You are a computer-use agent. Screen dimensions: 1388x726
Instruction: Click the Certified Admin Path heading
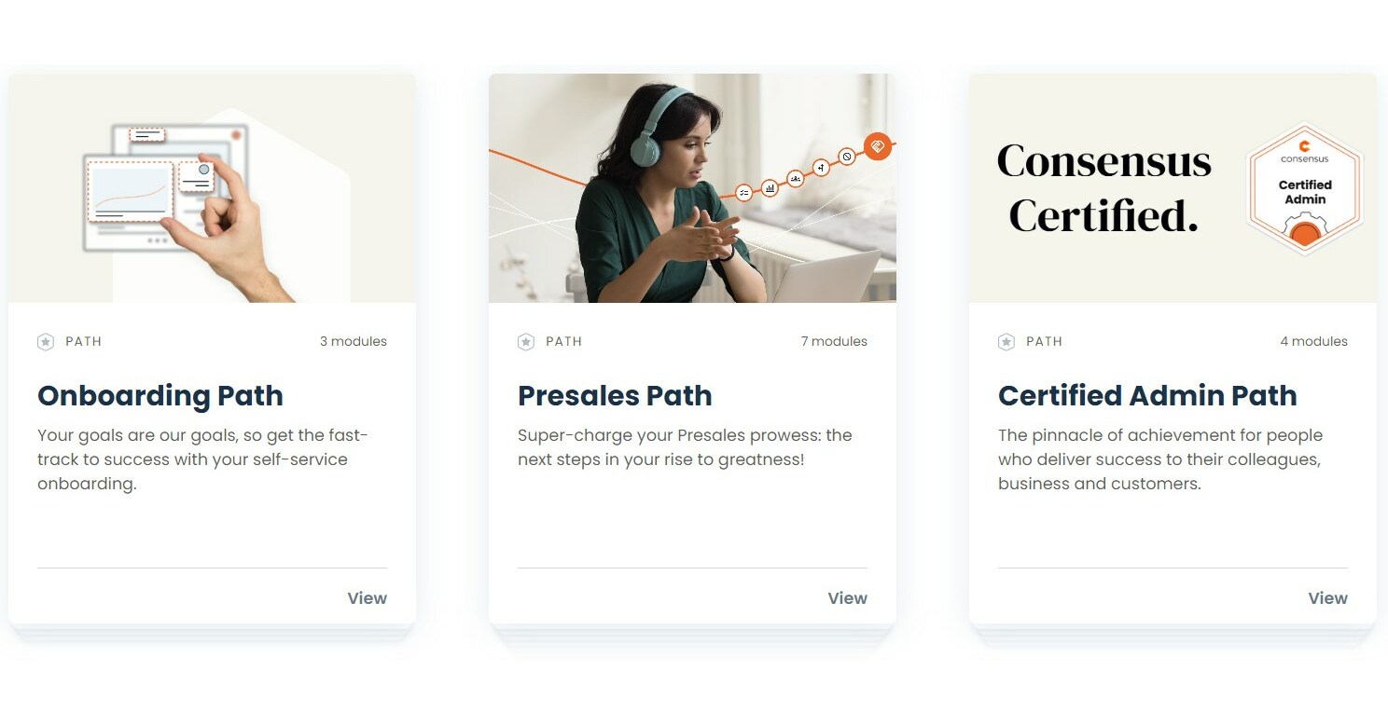(x=1147, y=395)
